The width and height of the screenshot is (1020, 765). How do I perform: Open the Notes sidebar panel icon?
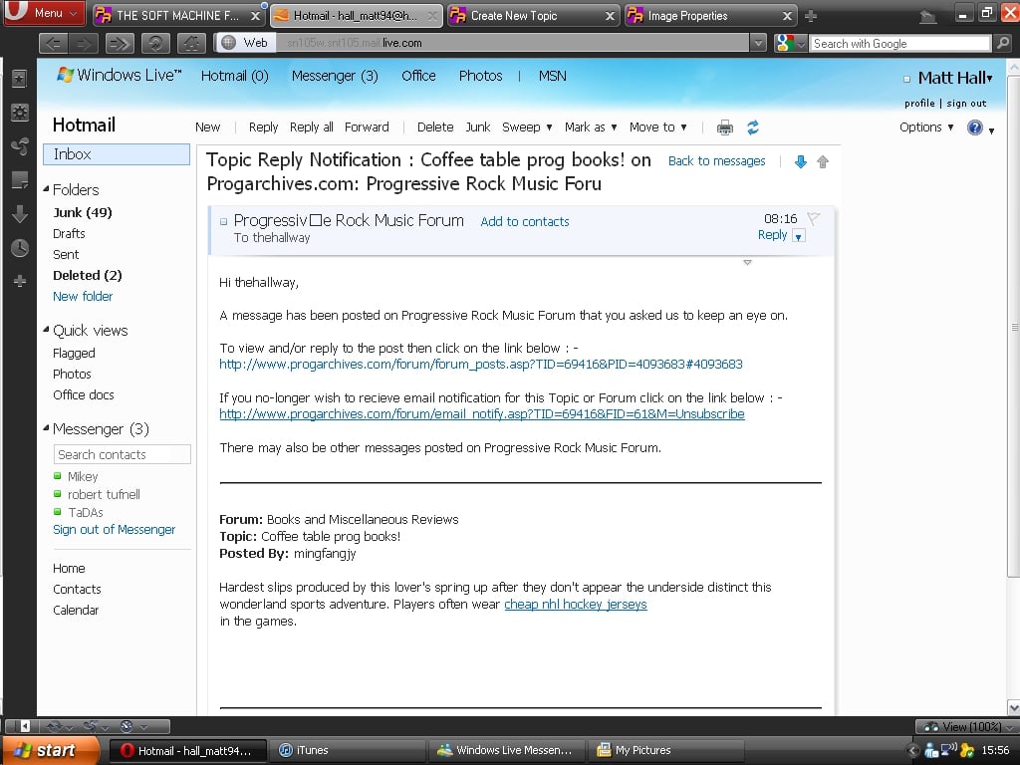point(20,180)
